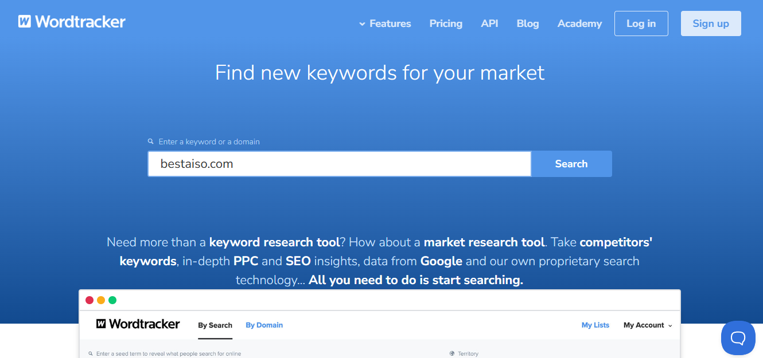The height and width of the screenshot is (358, 763).
Task: Select the By Search tab in the preview
Action: coord(215,325)
